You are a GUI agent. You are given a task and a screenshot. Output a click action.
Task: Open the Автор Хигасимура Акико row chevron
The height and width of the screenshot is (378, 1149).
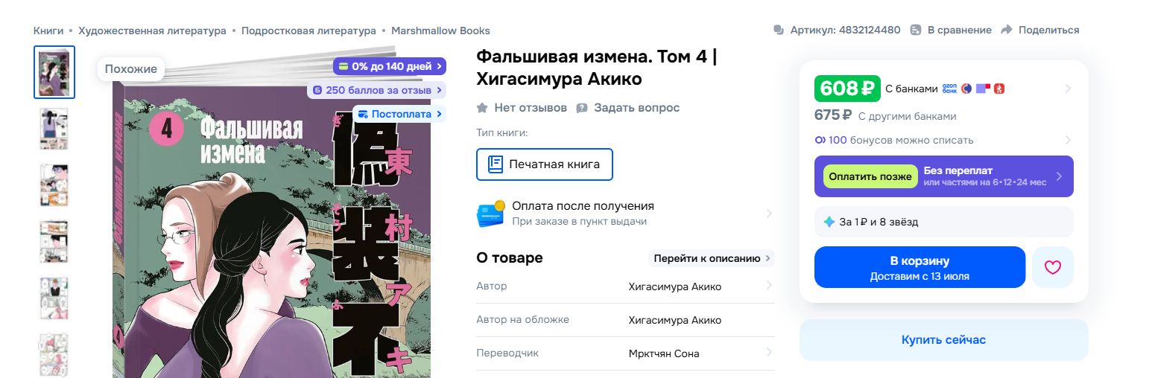coord(769,286)
